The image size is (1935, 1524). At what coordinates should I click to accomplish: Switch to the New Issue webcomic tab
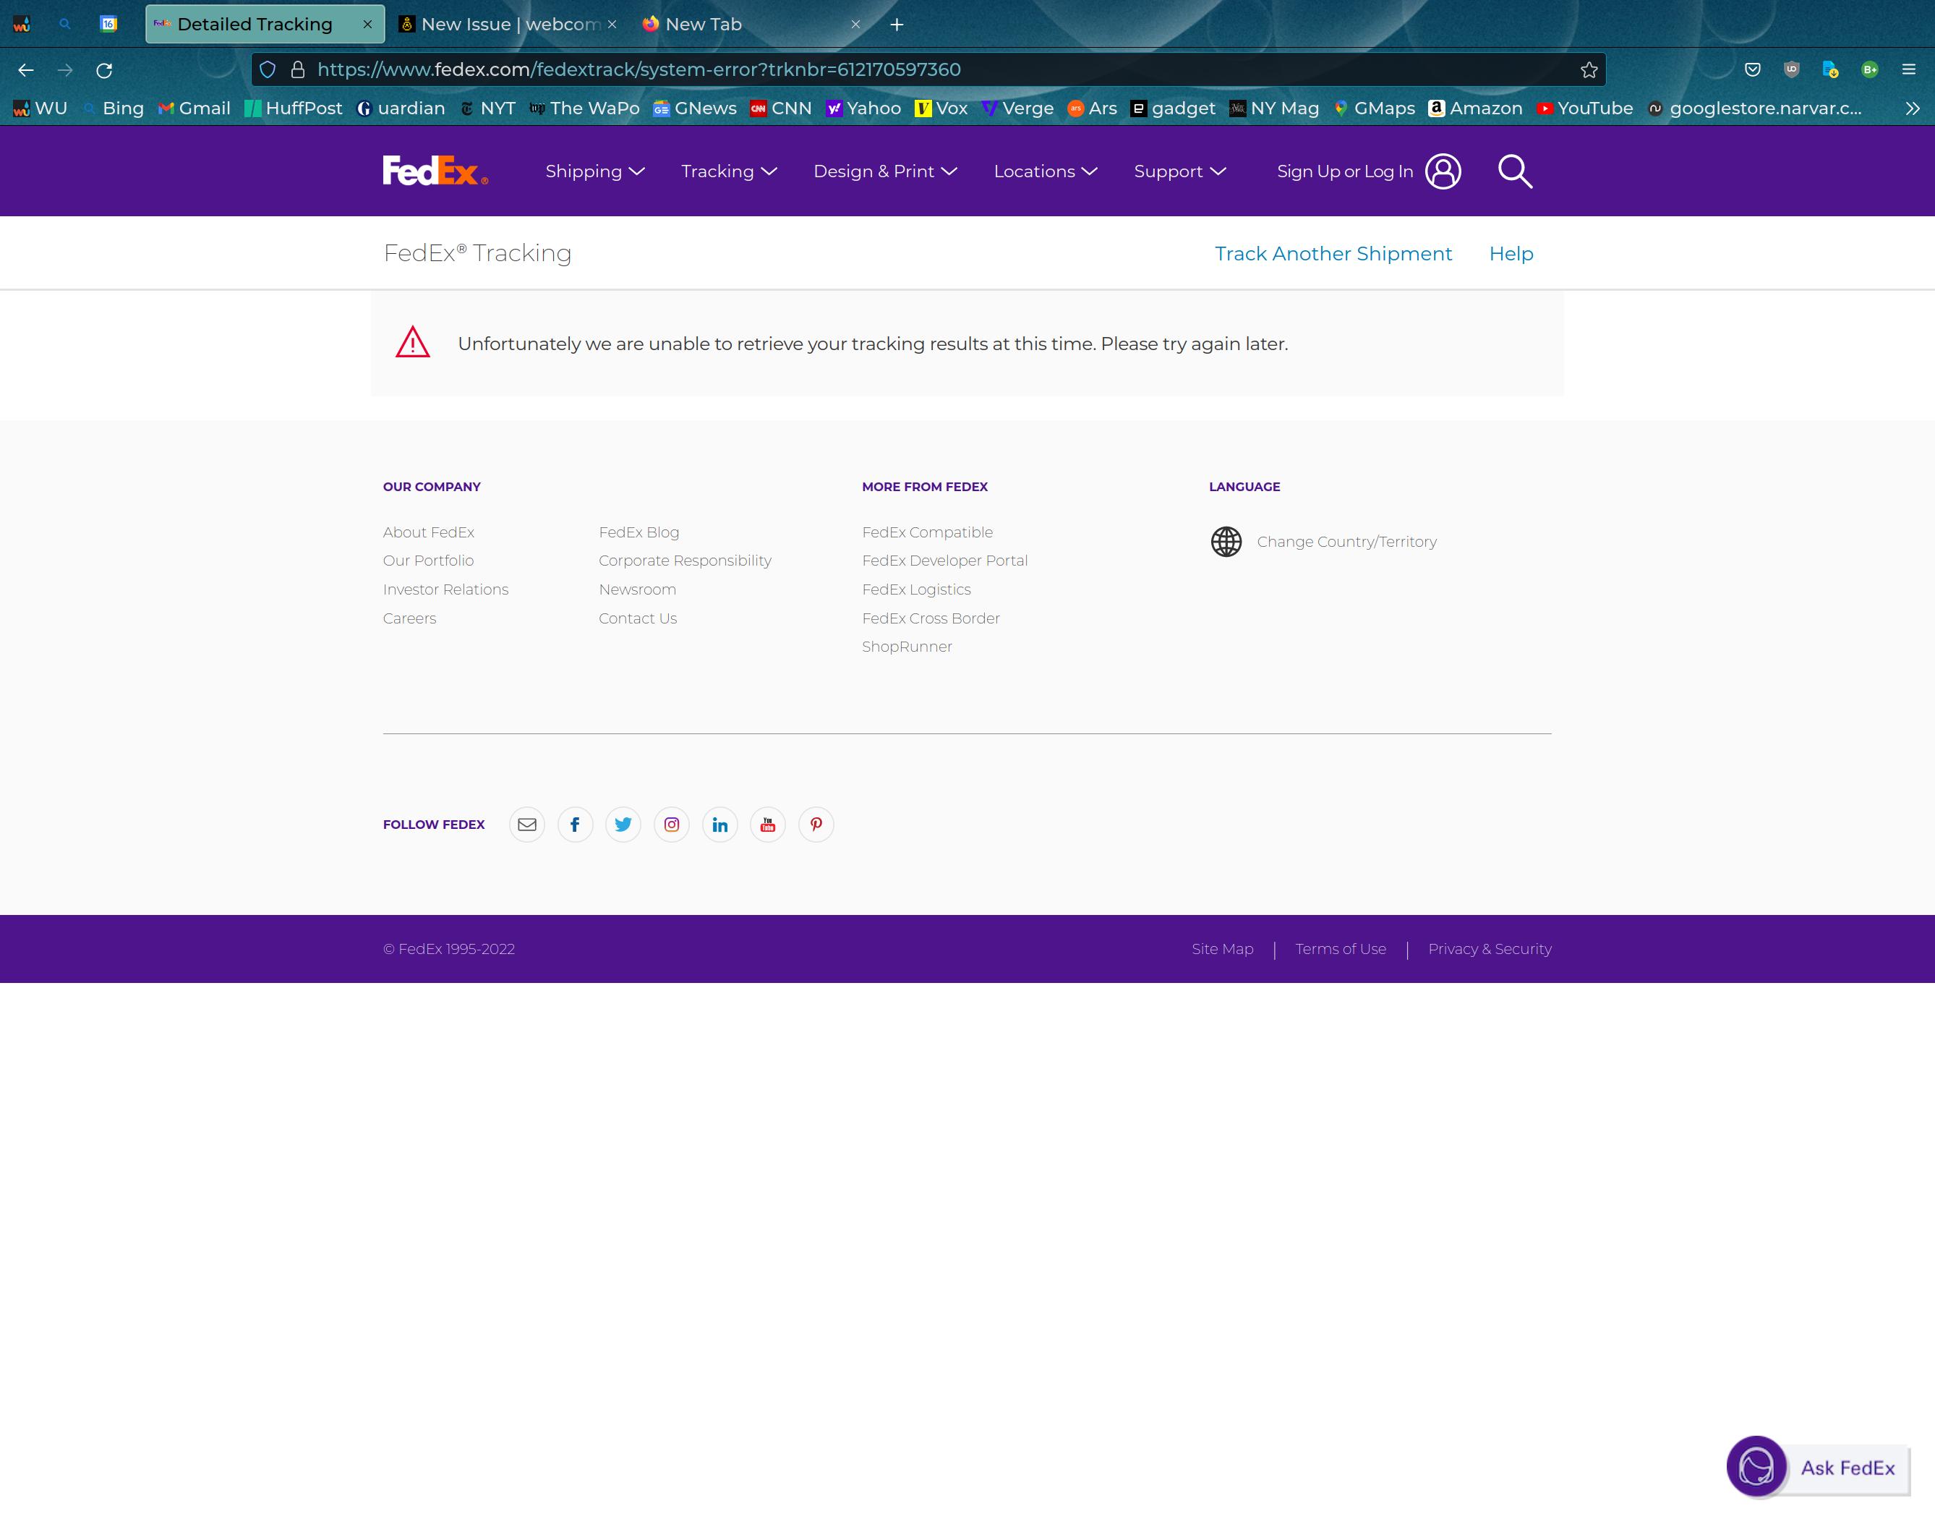[504, 24]
